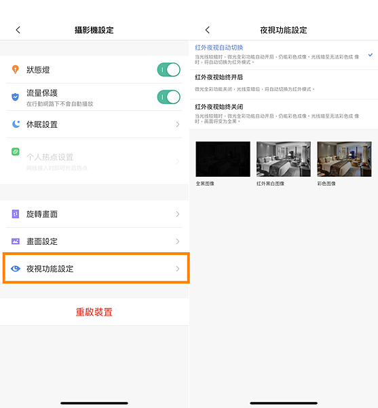Go back from the 攝影機設定 screen

(x=18, y=30)
